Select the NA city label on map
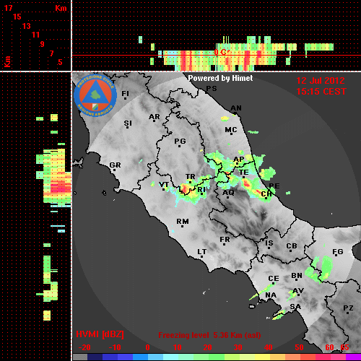This screenshot has width=361, height=361. [x=271, y=295]
